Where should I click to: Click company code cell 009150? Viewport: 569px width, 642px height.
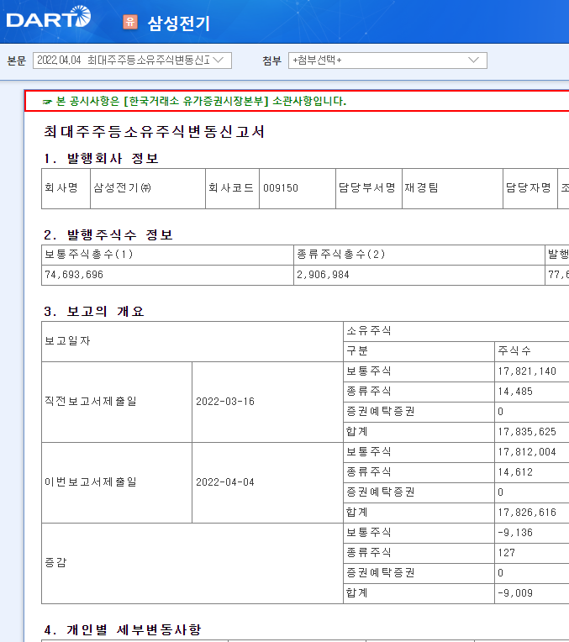click(298, 188)
